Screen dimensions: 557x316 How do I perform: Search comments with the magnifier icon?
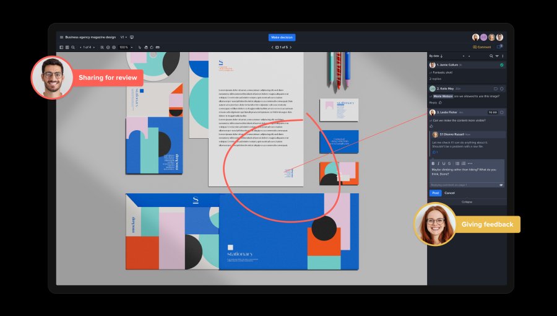(x=490, y=56)
